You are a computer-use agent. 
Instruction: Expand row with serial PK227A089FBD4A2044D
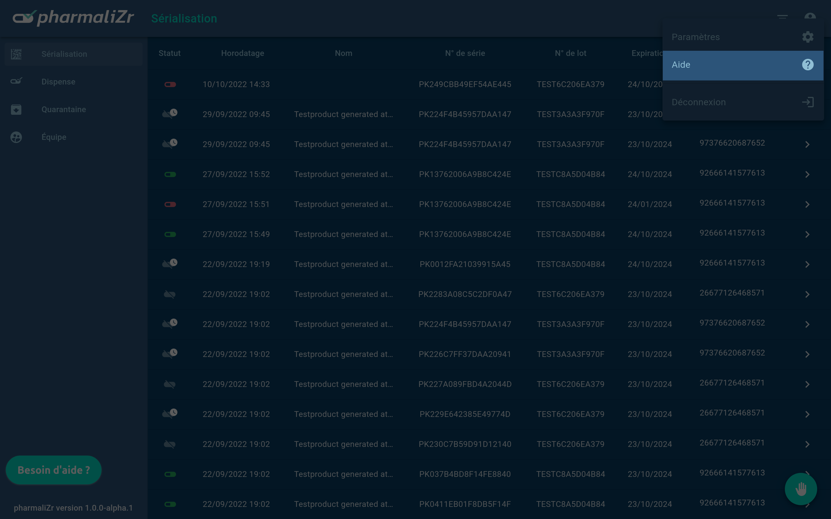807,384
